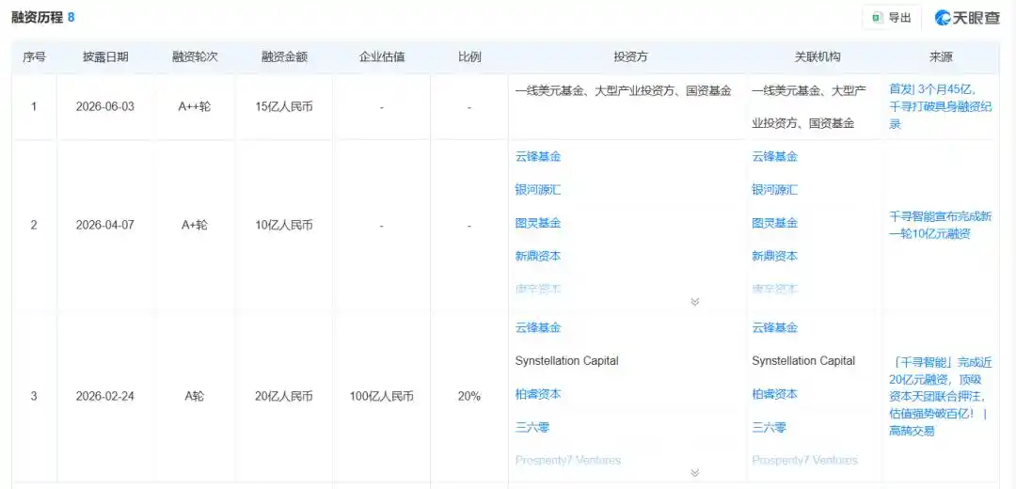Open 柏睿资本 link in 投资方 column
The image size is (1016, 489).
538,394
